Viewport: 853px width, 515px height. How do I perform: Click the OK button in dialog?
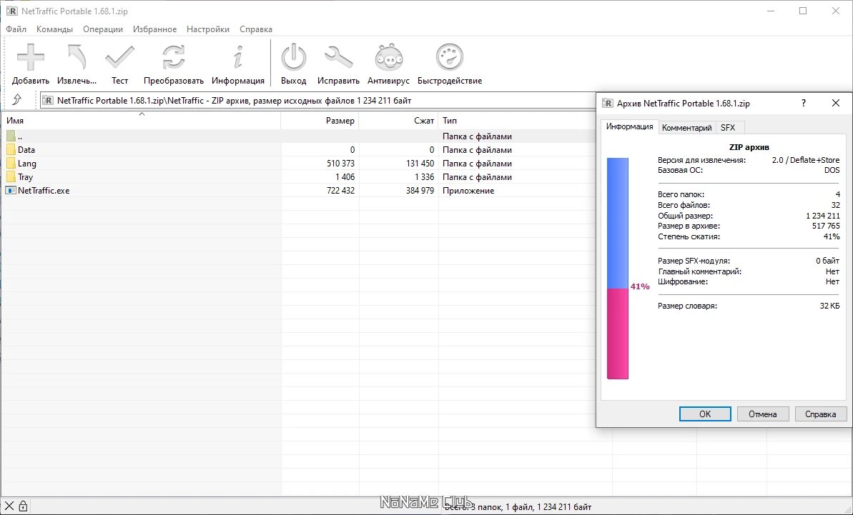704,414
